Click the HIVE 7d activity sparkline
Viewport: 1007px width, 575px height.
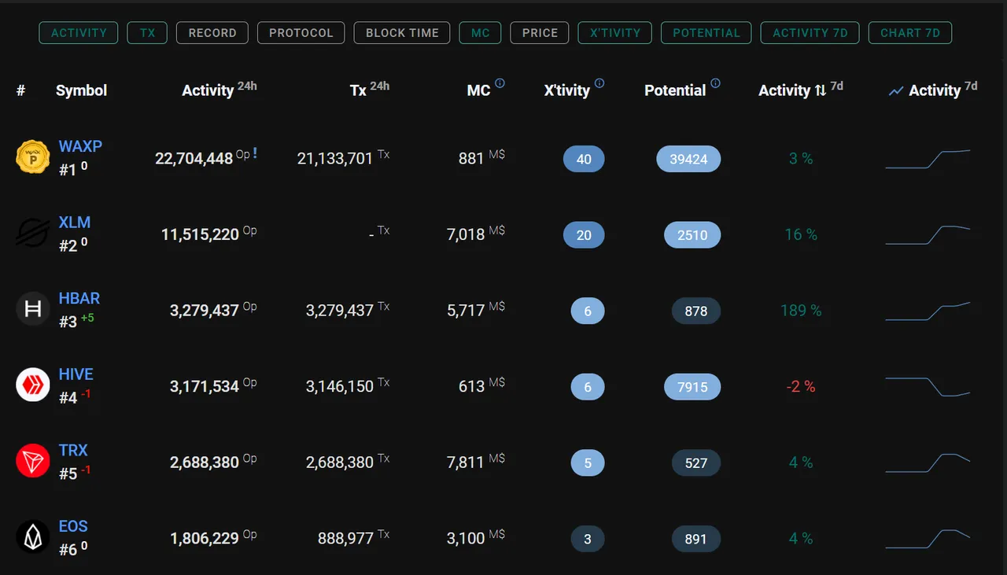928,387
